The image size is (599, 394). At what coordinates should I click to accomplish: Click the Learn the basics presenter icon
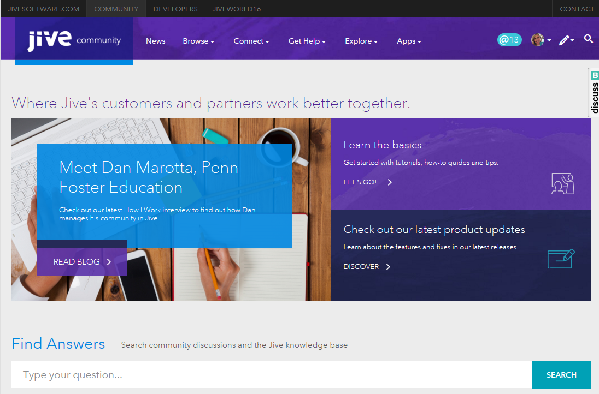tap(562, 183)
